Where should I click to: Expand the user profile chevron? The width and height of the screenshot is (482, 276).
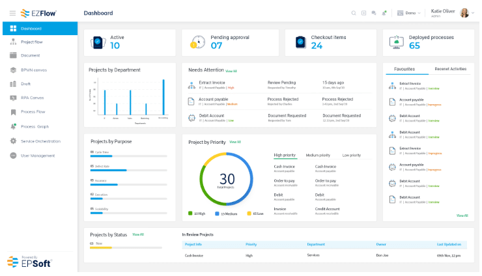(x=473, y=13)
